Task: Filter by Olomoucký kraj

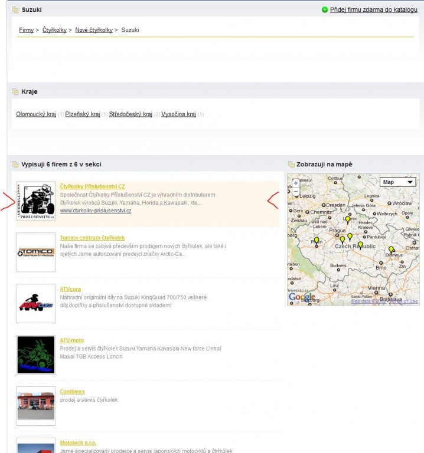Action: (x=36, y=114)
